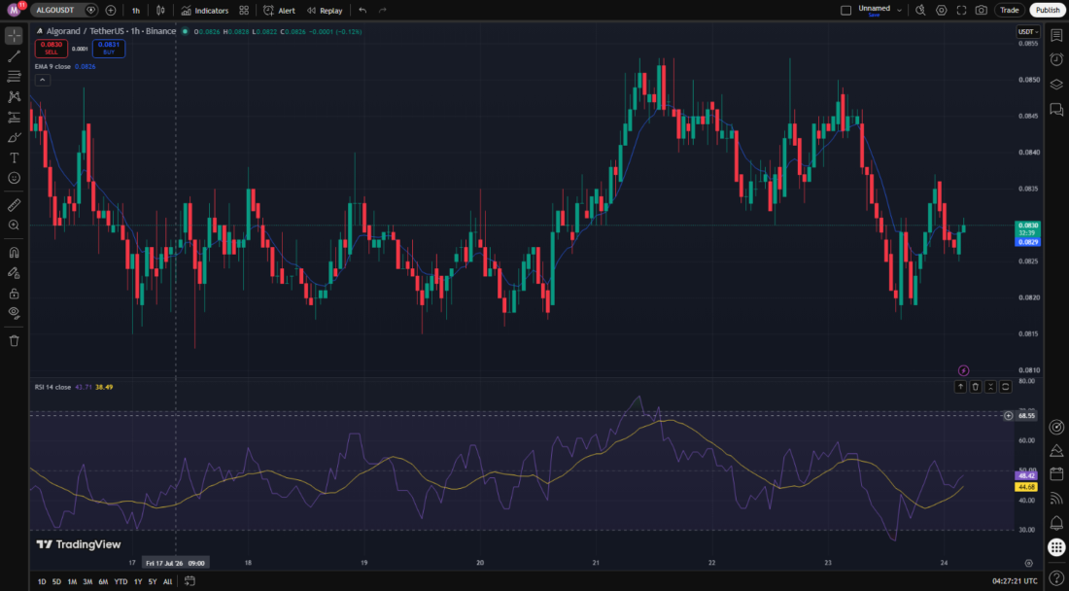Select the 3M time range
The image size is (1069, 591).
point(87,581)
